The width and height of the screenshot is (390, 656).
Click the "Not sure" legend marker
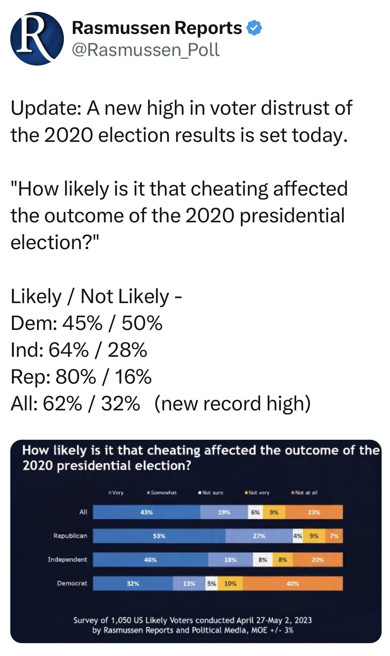click(199, 493)
